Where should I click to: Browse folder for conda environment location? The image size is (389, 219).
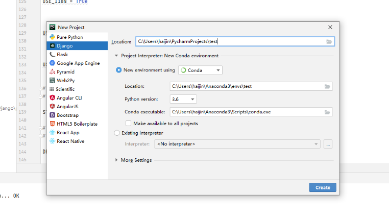(x=327, y=86)
